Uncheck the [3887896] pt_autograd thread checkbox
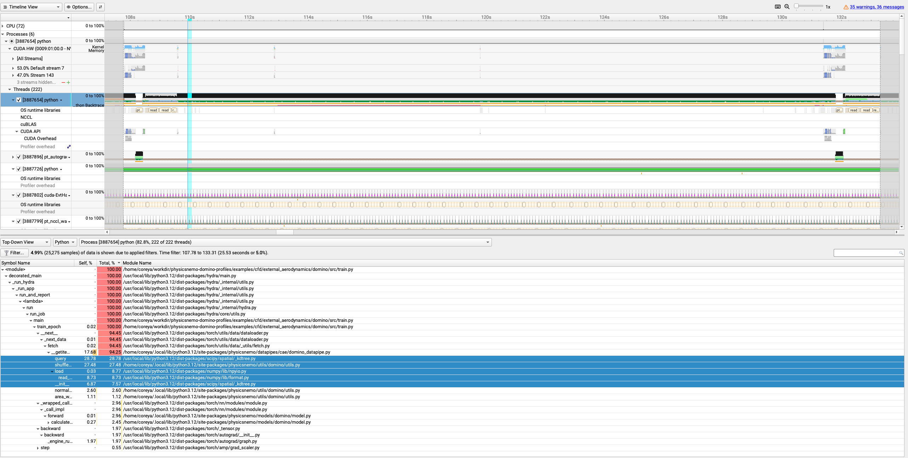908x458 pixels. 19,157
